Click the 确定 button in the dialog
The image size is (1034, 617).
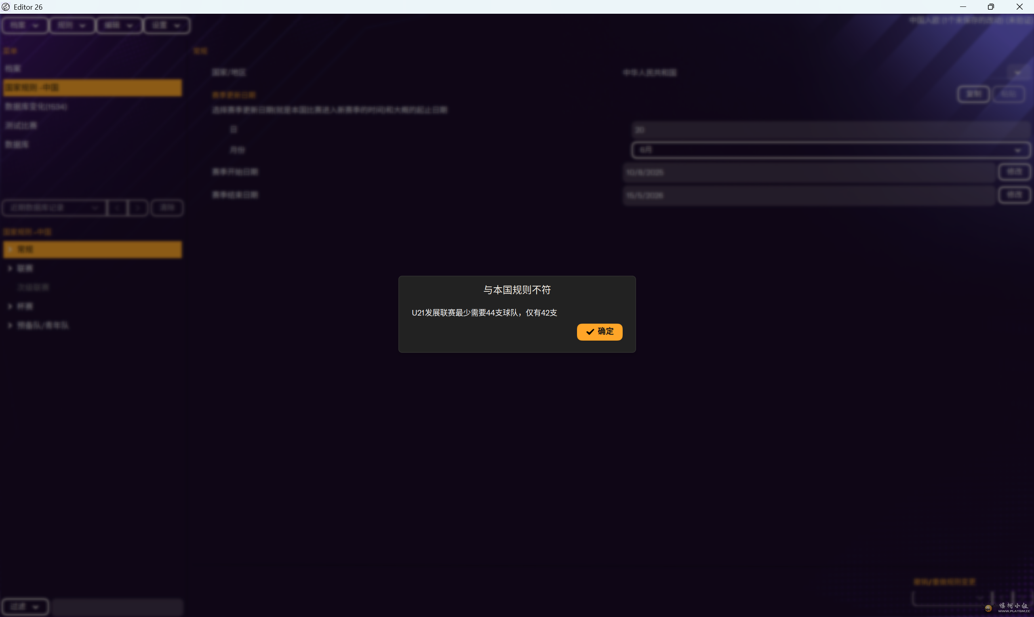pos(599,331)
